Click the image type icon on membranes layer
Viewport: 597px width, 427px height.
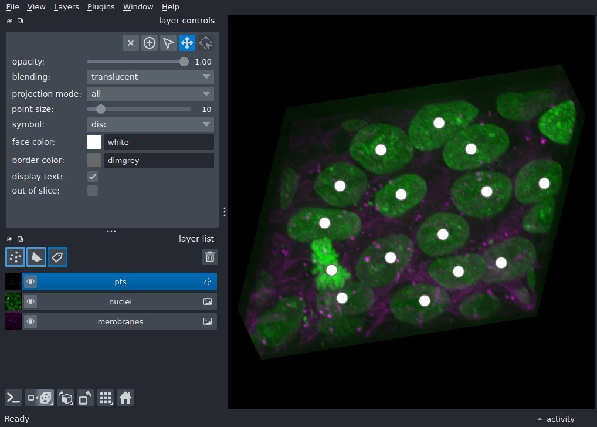[x=208, y=321]
